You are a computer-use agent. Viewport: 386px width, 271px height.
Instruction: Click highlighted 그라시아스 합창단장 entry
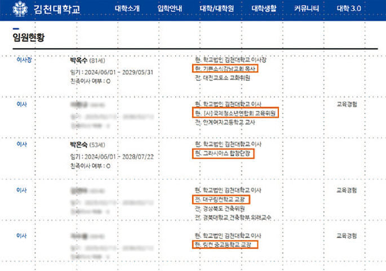(x=223, y=153)
